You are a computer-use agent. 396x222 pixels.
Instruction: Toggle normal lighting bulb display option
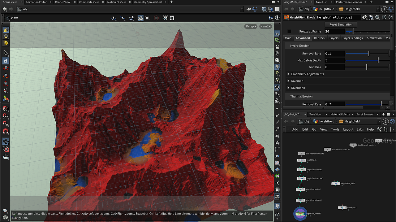pyautogui.click(x=277, y=67)
